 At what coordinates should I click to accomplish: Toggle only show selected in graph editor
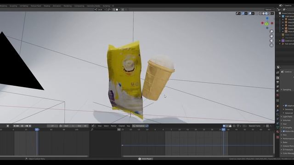click(224, 126)
